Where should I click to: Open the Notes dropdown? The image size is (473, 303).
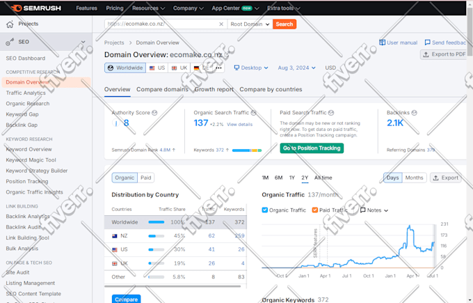[x=374, y=210]
